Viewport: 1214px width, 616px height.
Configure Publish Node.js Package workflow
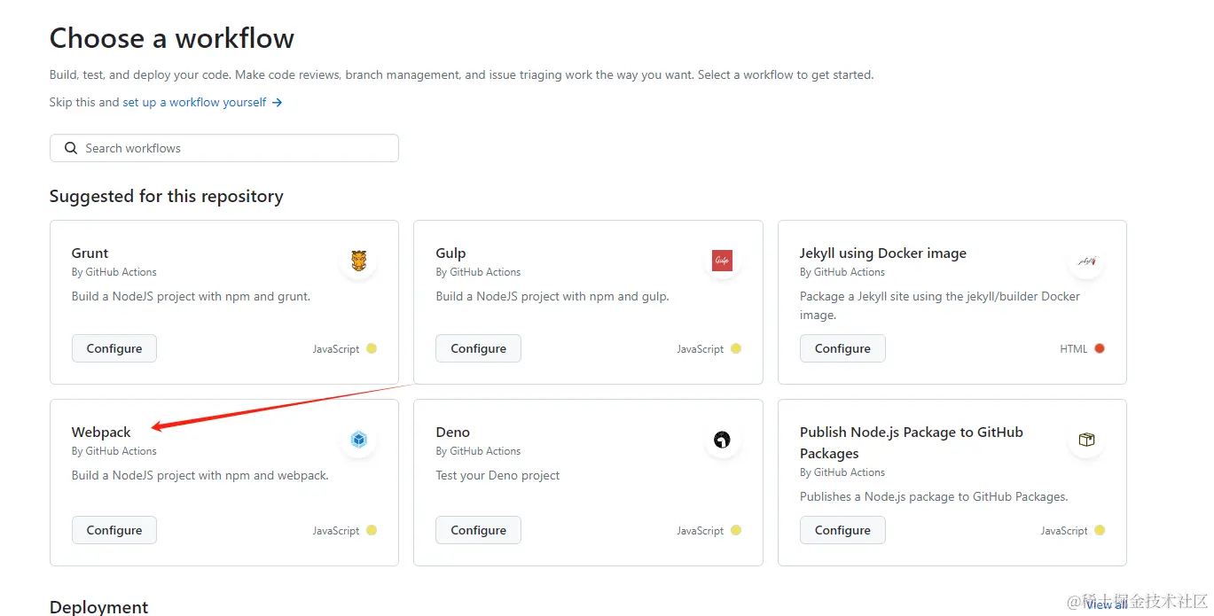pos(842,530)
